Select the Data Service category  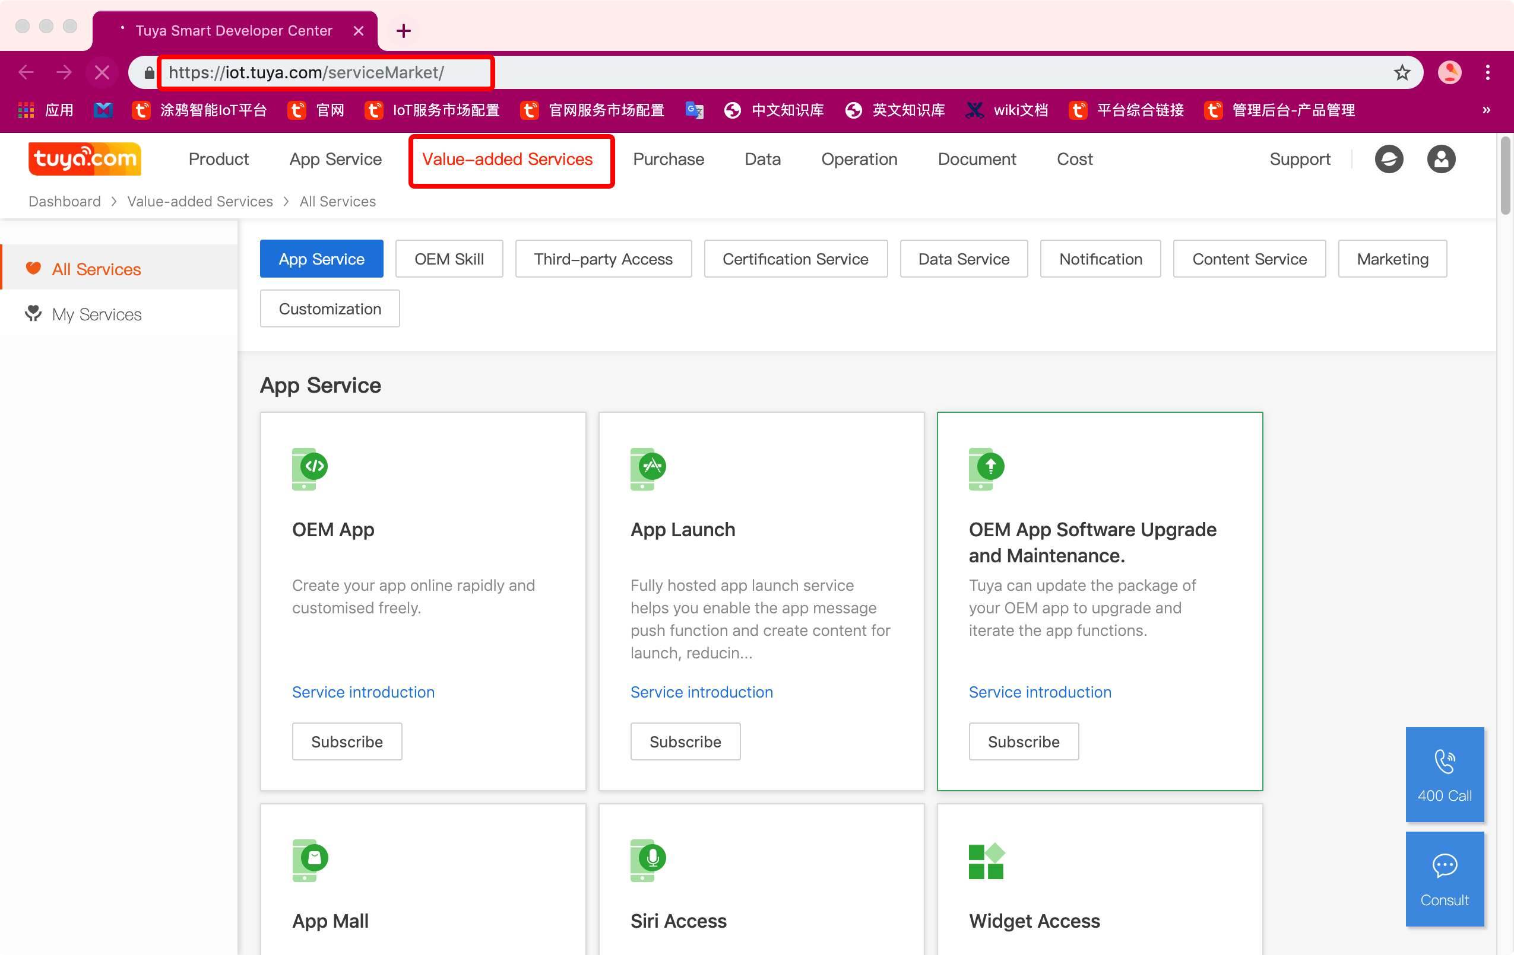coord(963,259)
